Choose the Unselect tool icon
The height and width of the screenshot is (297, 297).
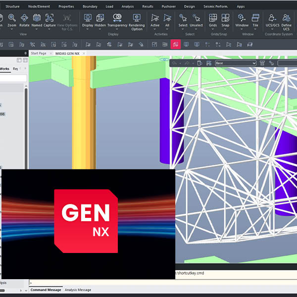[x=196, y=18]
